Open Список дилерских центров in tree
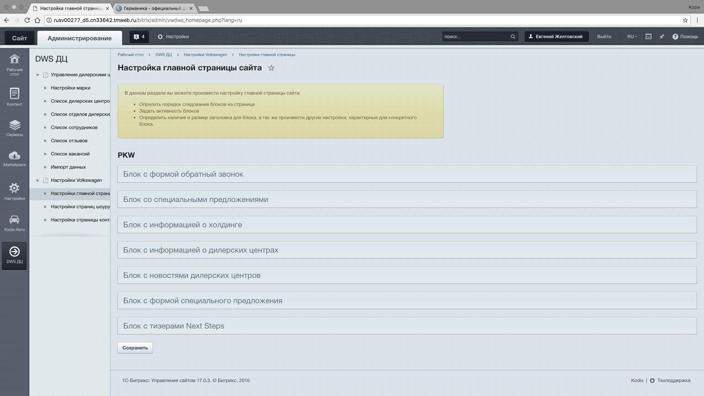The image size is (704, 396). pos(80,101)
